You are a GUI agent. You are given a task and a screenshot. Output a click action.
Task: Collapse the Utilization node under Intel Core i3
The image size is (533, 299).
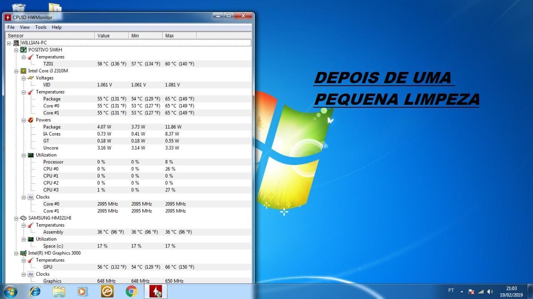pyautogui.click(x=23, y=155)
